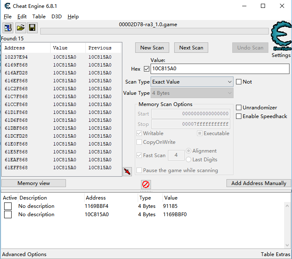
Task: Open the Value Type dropdown
Action: (192, 93)
